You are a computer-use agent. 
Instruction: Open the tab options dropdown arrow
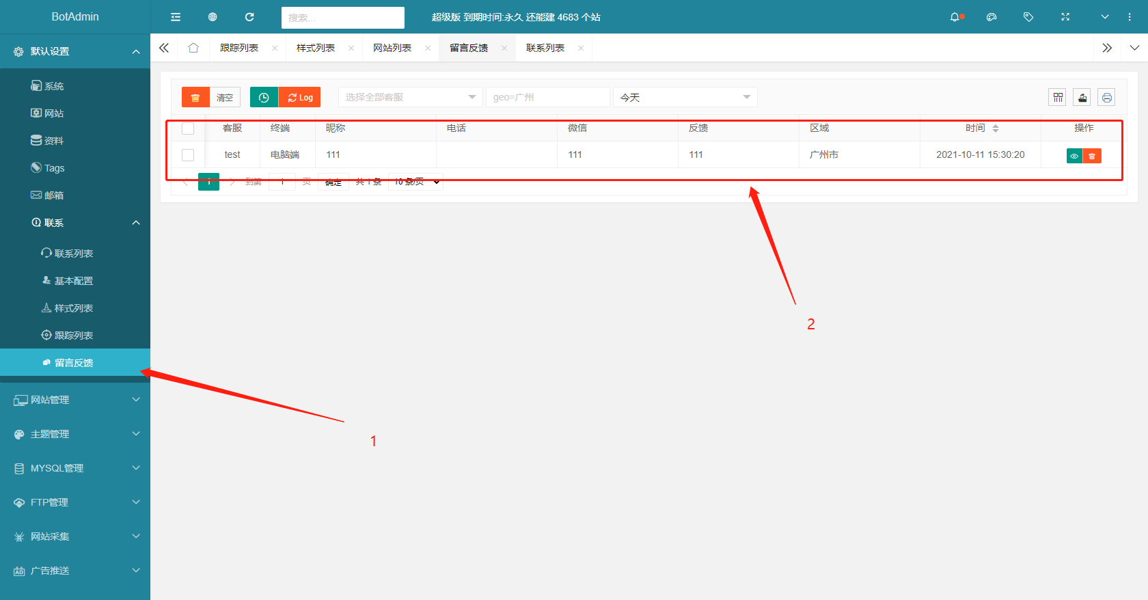coord(1134,48)
